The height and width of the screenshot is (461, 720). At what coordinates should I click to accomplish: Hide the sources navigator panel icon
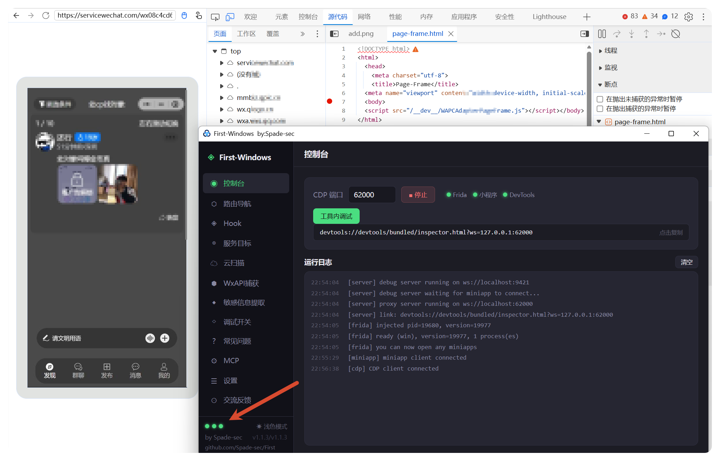pyautogui.click(x=334, y=34)
